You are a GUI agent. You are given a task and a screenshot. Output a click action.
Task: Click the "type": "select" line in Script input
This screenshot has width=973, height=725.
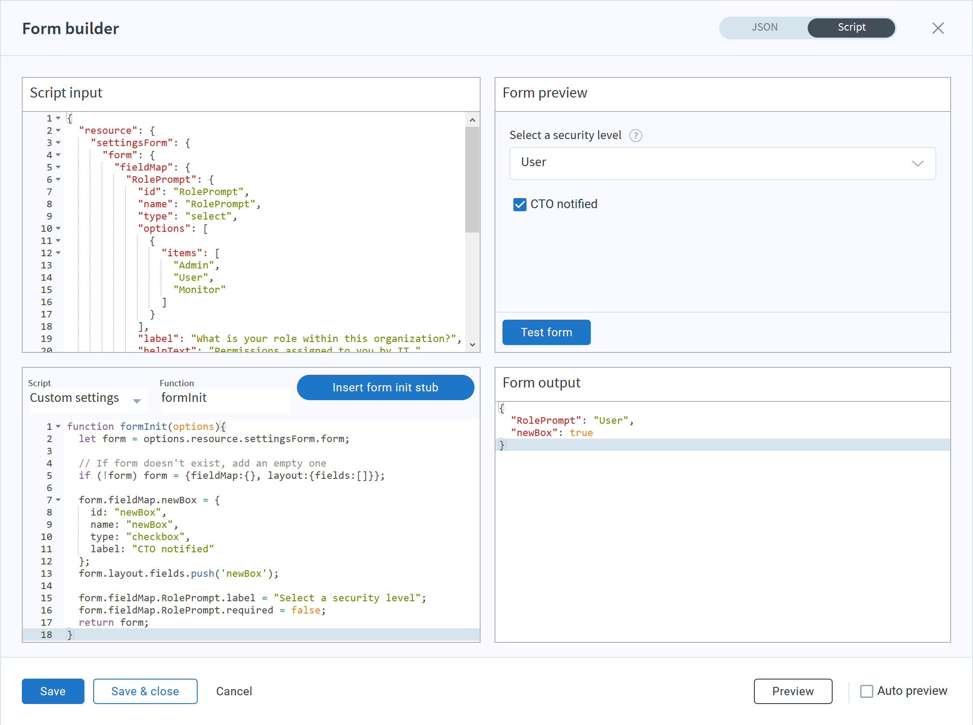coord(187,216)
